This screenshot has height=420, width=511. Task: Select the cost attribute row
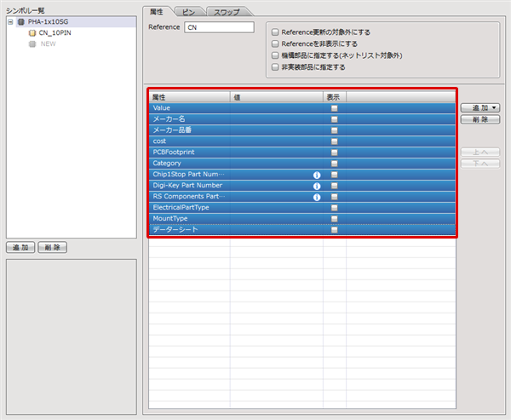click(x=302, y=141)
